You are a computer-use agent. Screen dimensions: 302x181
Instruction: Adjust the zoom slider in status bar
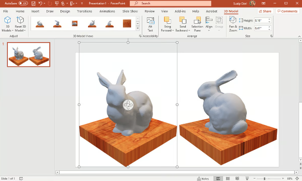(x=265, y=179)
